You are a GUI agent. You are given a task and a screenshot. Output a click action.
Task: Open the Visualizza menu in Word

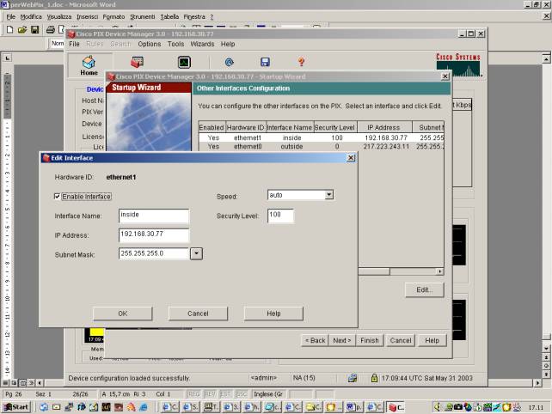[59, 16]
